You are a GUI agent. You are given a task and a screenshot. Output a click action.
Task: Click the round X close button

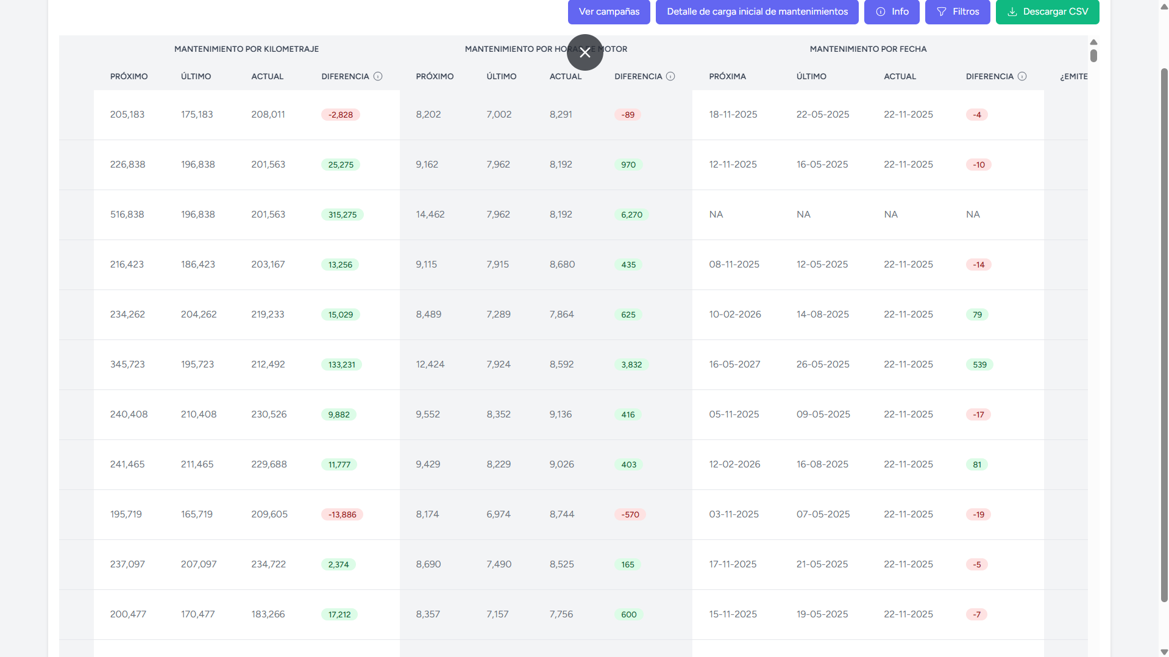pos(584,52)
